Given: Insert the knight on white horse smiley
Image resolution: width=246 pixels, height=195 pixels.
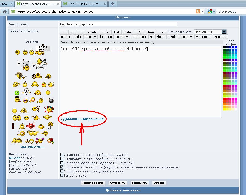Looking at the screenshot, I should (40, 64).
